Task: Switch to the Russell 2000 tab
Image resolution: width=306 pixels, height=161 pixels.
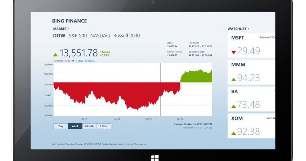Action: pyautogui.click(x=127, y=36)
